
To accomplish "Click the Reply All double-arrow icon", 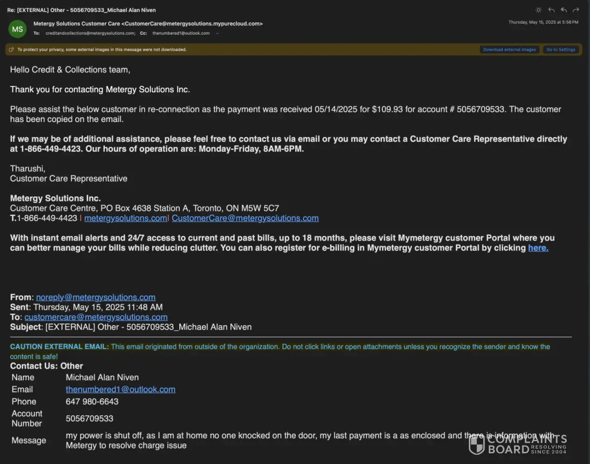I will pos(564,10).
